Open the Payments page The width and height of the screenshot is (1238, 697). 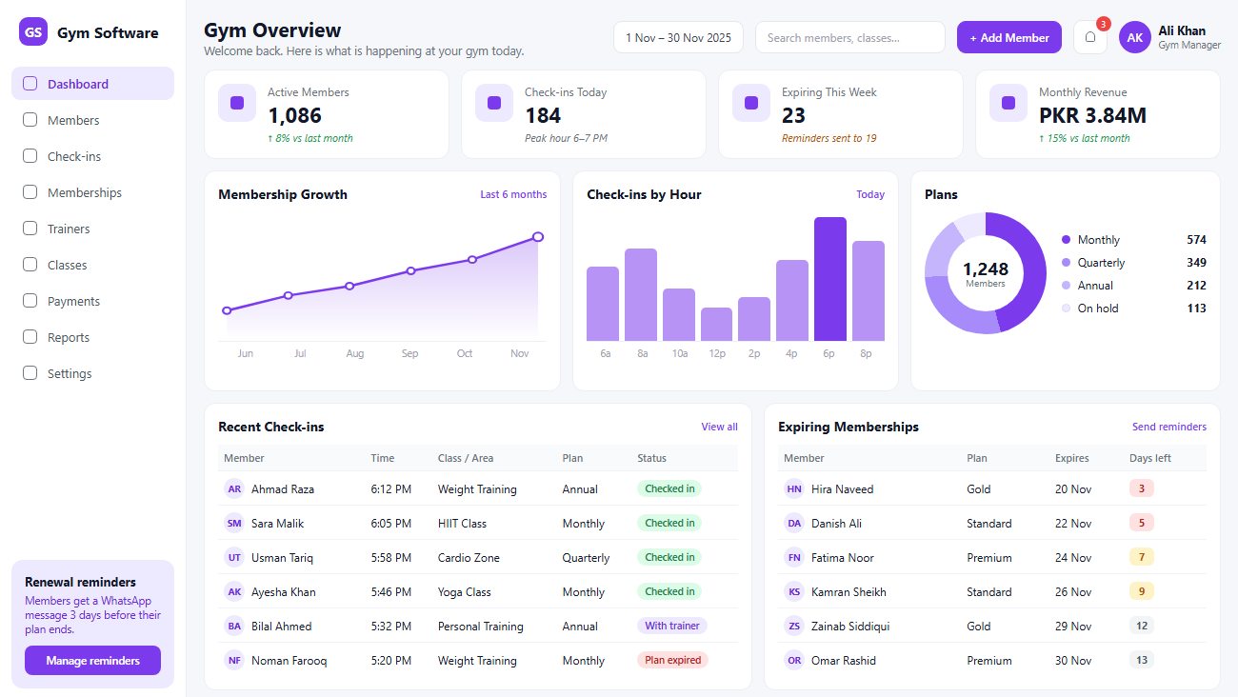pos(92,301)
